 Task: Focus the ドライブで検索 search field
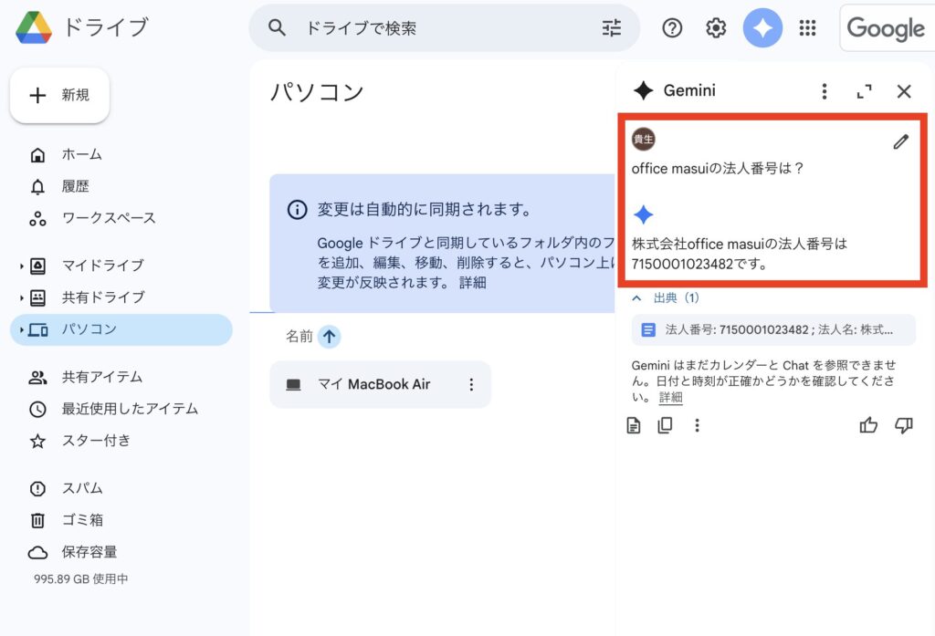coord(445,28)
